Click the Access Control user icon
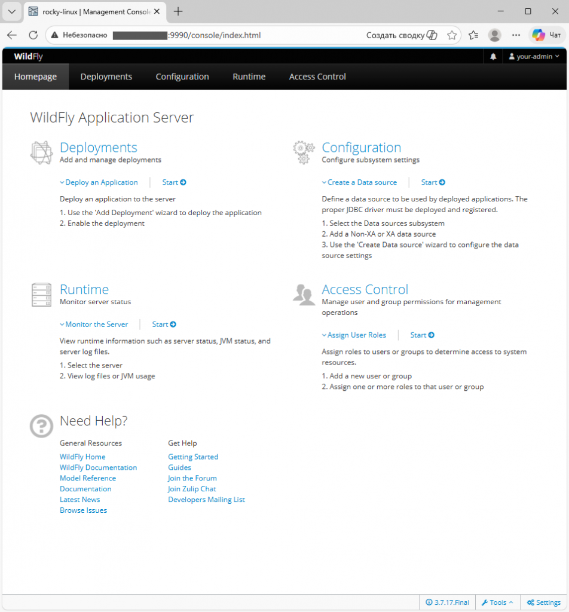The height and width of the screenshot is (612, 569). pos(304,294)
